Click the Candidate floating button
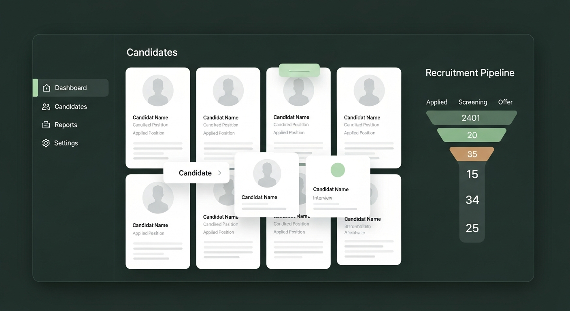Viewport: 570px width, 311px height. pyautogui.click(x=196, y=173)
